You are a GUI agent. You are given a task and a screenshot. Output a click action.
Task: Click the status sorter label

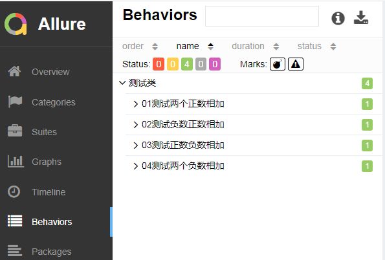tap(309, 46)
